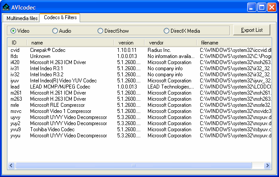Sort by the version column header
The width and height of the screenshot is (279, 177).
(129, 43)
